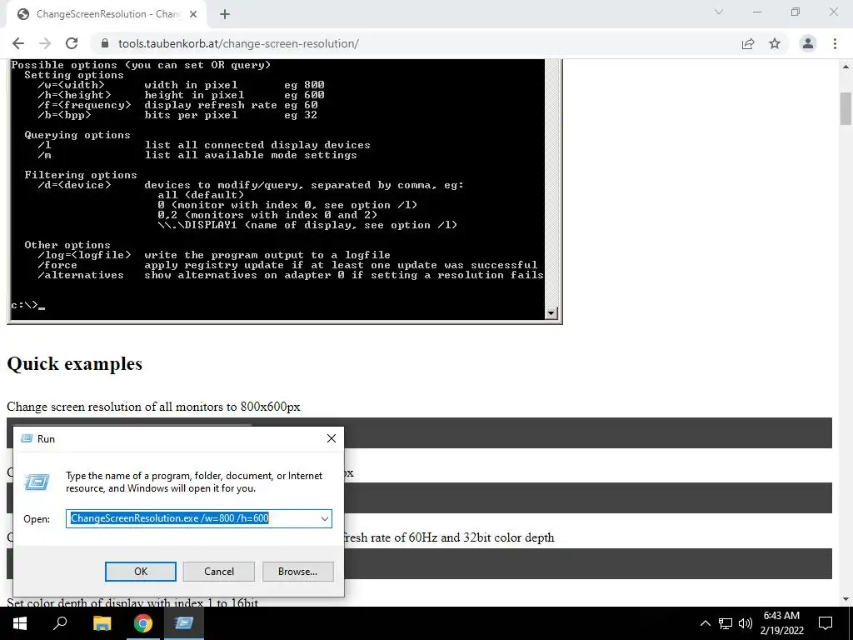Viewport: 853px width, 640px height.
Task: Open the notification center
Action: [826, 623]
